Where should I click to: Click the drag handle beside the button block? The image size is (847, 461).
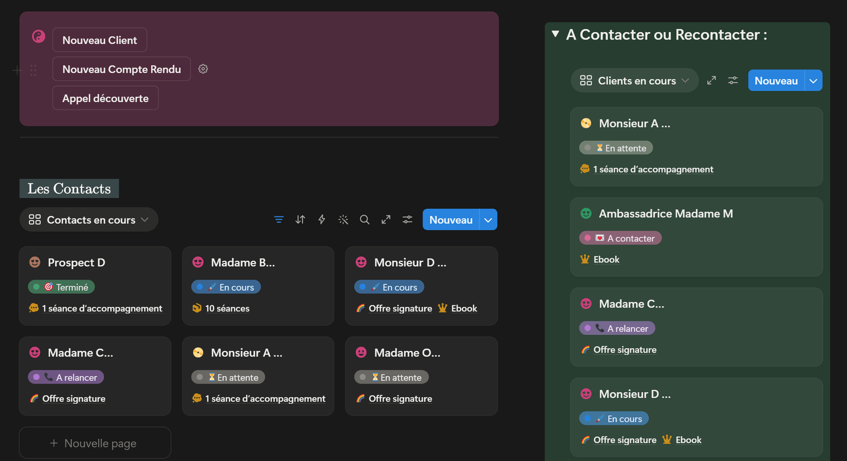33,70
